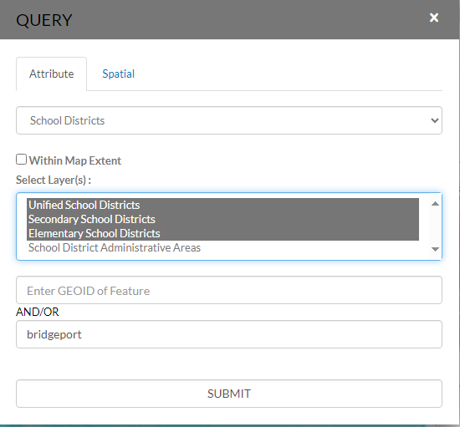Viewport: 460px width, 427px height.
Task: Click the layer list scroll up arrow
Action: click(x=435, y=203)
